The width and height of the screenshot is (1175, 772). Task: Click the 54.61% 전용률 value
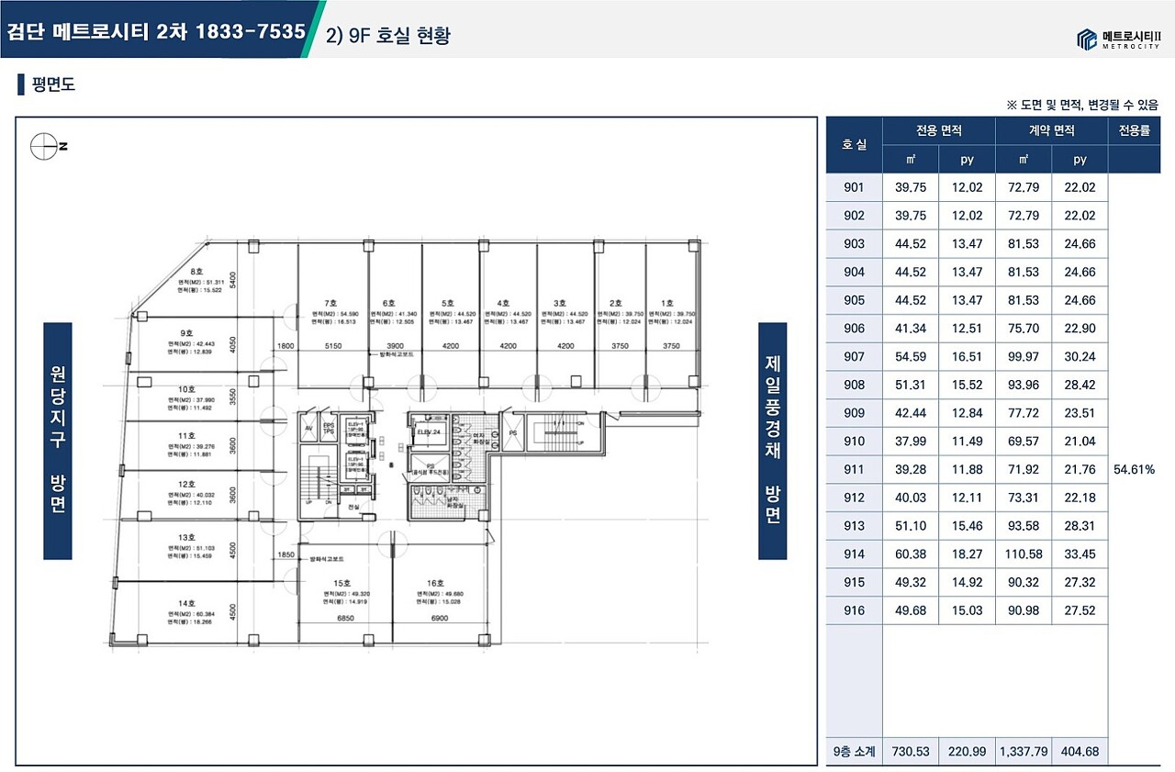[1135, 470]
